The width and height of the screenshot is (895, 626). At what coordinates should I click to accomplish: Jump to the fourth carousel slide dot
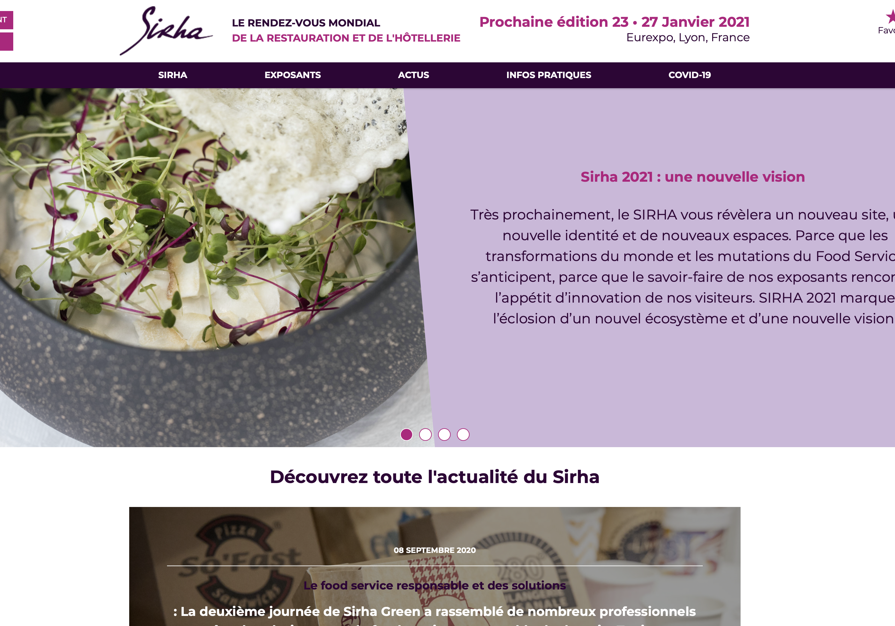tap(463, 434)
